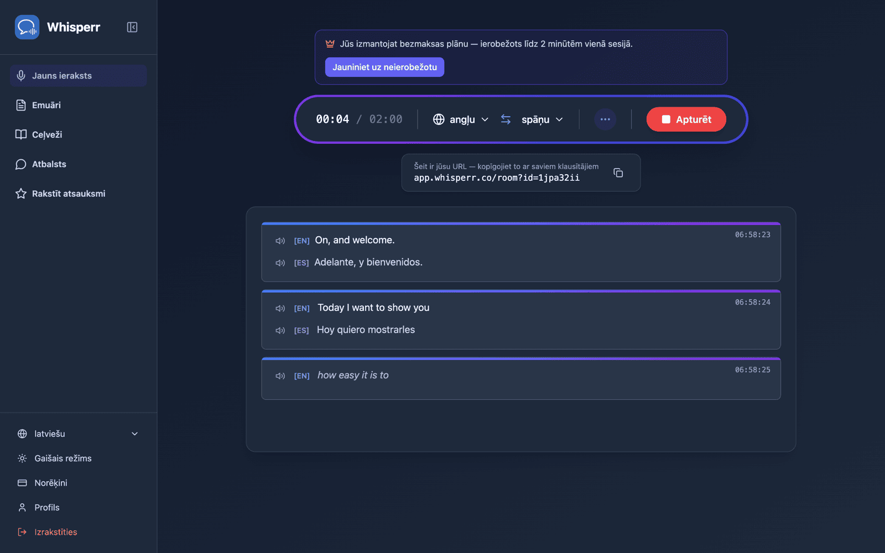Click the text 'On, and welcome.'
885x553 pixels.
pos(355,240)
